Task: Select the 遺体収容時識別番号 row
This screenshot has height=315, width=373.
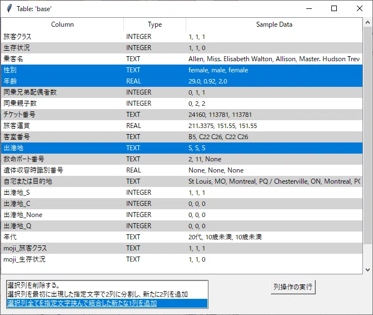Action: pos(182,170)
